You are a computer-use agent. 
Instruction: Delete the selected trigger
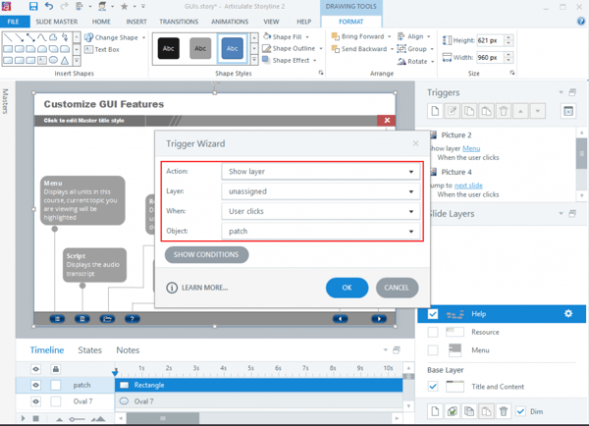coord(504,111)
